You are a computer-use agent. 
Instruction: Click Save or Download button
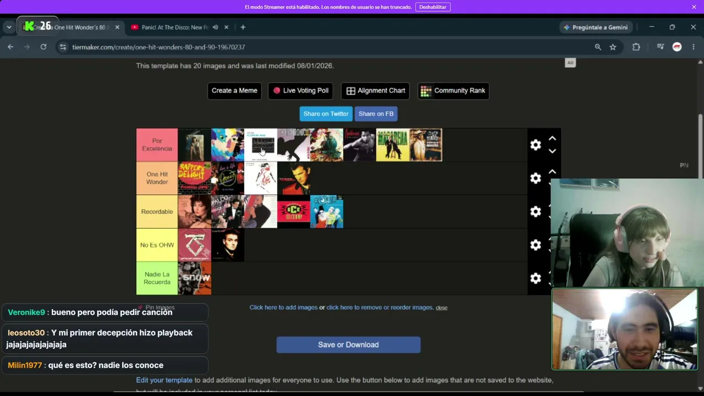click(348, 345)
